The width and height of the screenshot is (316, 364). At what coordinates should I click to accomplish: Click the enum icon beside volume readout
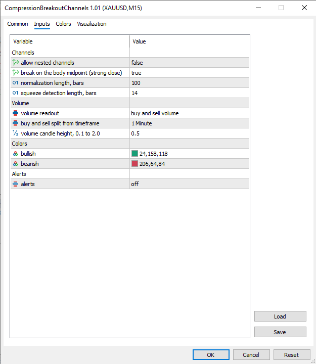pos(15,113)
